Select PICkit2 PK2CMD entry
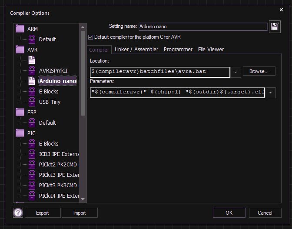Image resolution: width=292 pixels, height=229 pixels. tap(59, 164)
